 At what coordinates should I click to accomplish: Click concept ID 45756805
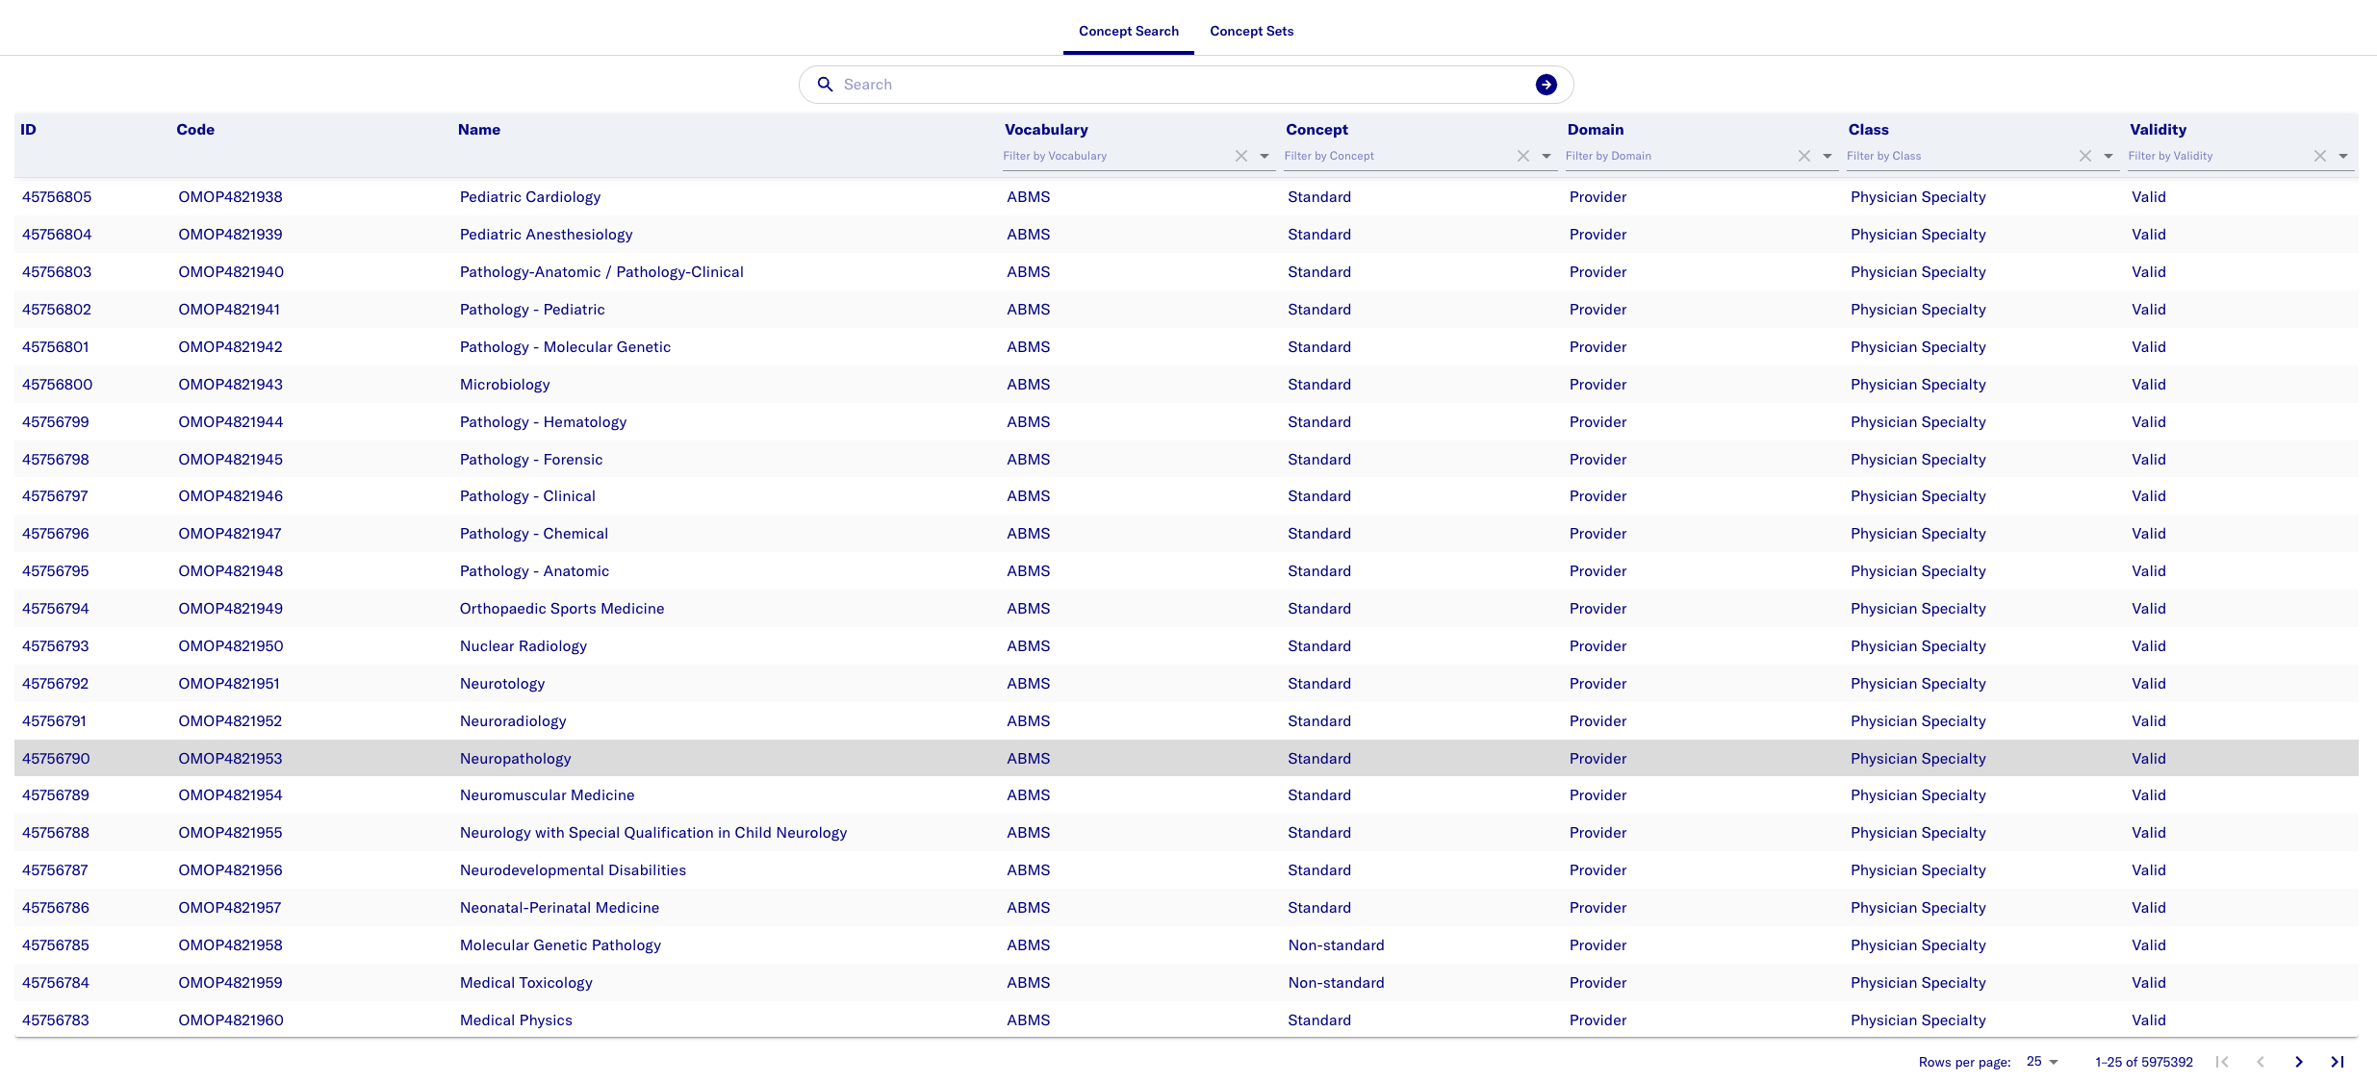(57, 197)
